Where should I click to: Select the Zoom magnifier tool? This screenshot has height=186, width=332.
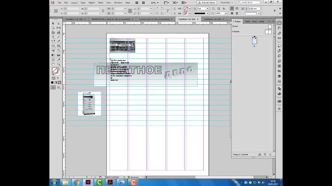click(x=59, y=64)
